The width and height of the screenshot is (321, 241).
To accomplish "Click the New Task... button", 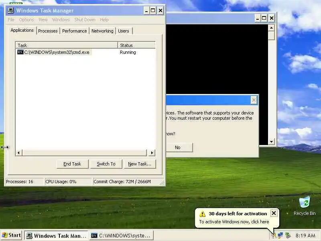I will click(140, 164).
